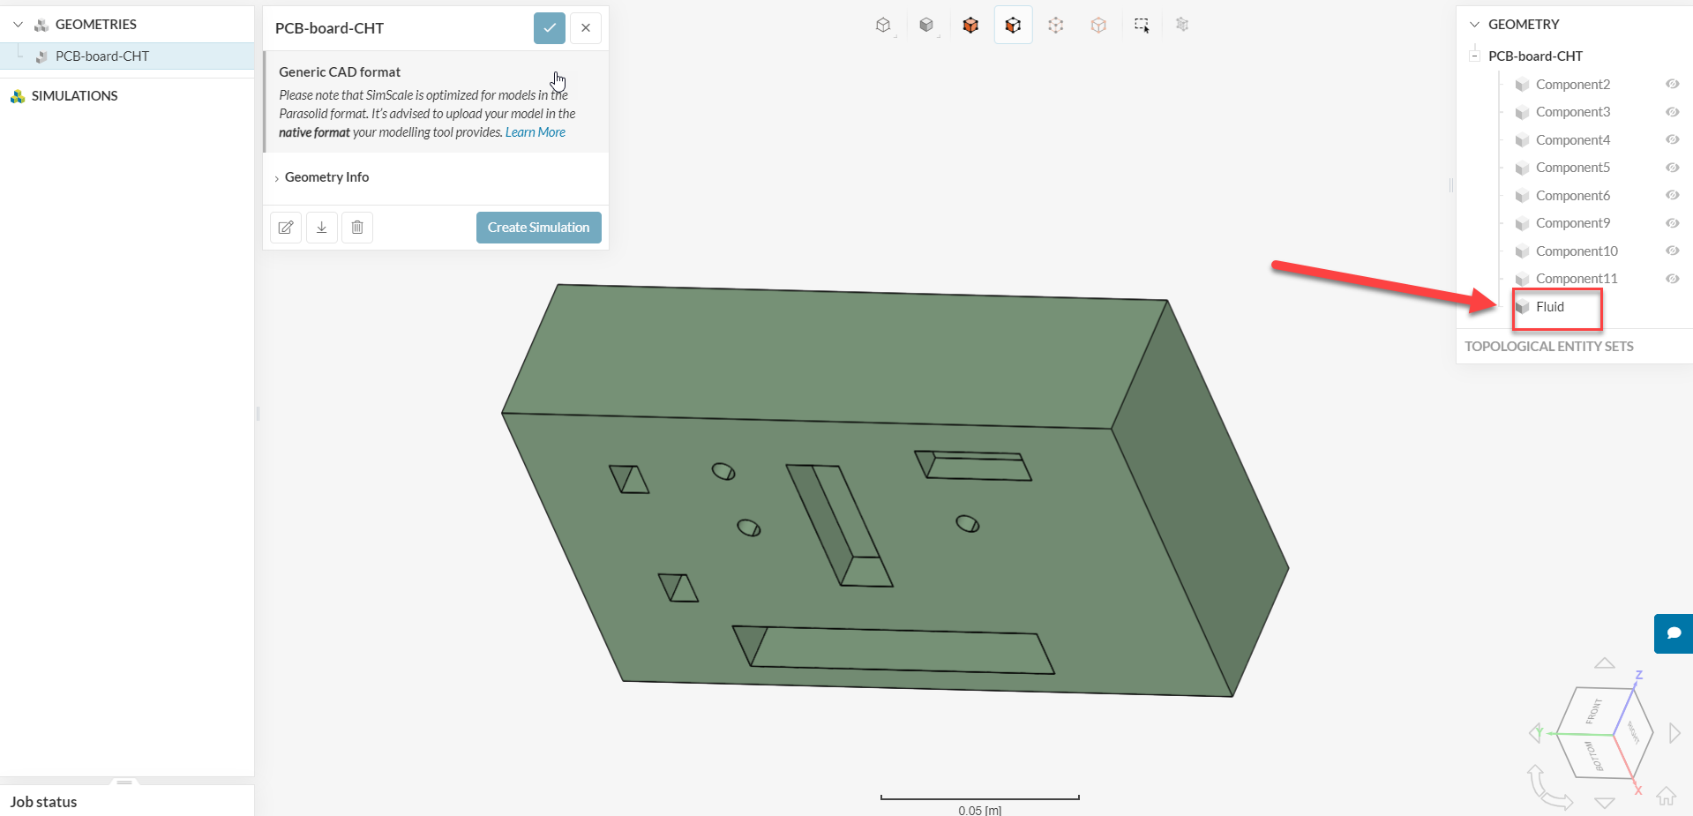Select Component2 in the geometry tree
The image size is (1693, 816).
pyautogui.click(x=1573, y=85)
